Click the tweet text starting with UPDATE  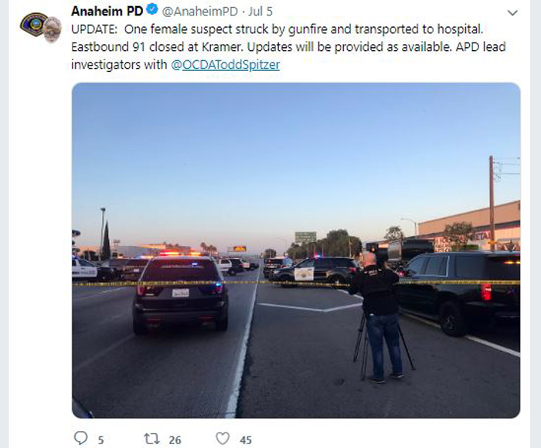[x=288, y=46]
